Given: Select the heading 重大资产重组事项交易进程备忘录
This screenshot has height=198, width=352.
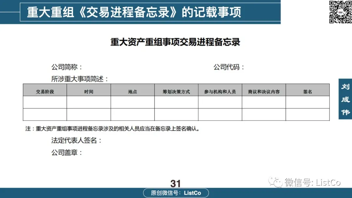Looking at the screenshot, I should tap(175, 42).
